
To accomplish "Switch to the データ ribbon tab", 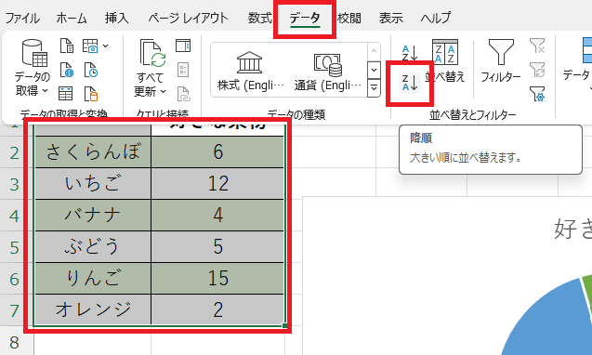I will point(305,18).
